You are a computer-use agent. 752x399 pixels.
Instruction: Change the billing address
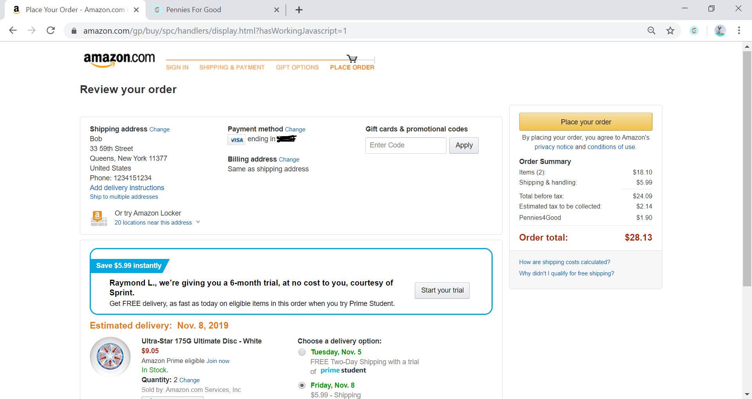pyautogui.click(x=289, y=160)
